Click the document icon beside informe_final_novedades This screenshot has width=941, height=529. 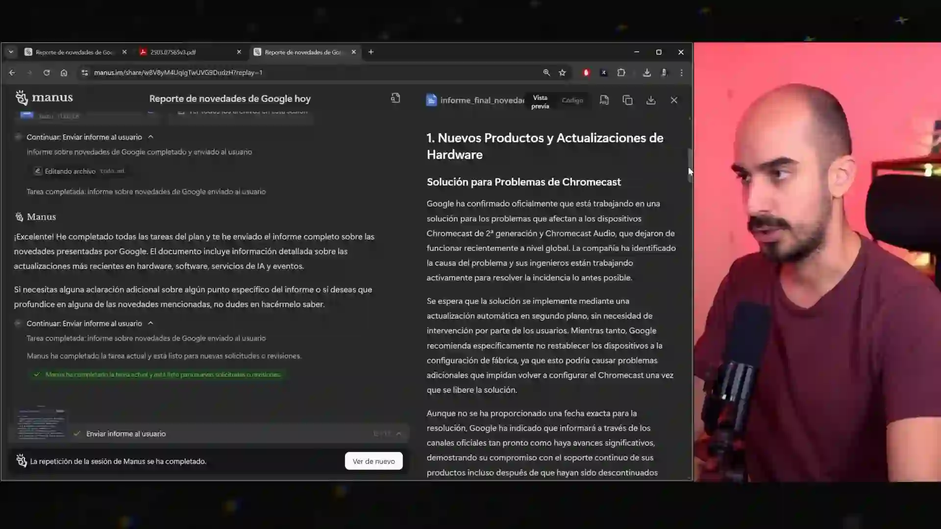tap(431, 100)
